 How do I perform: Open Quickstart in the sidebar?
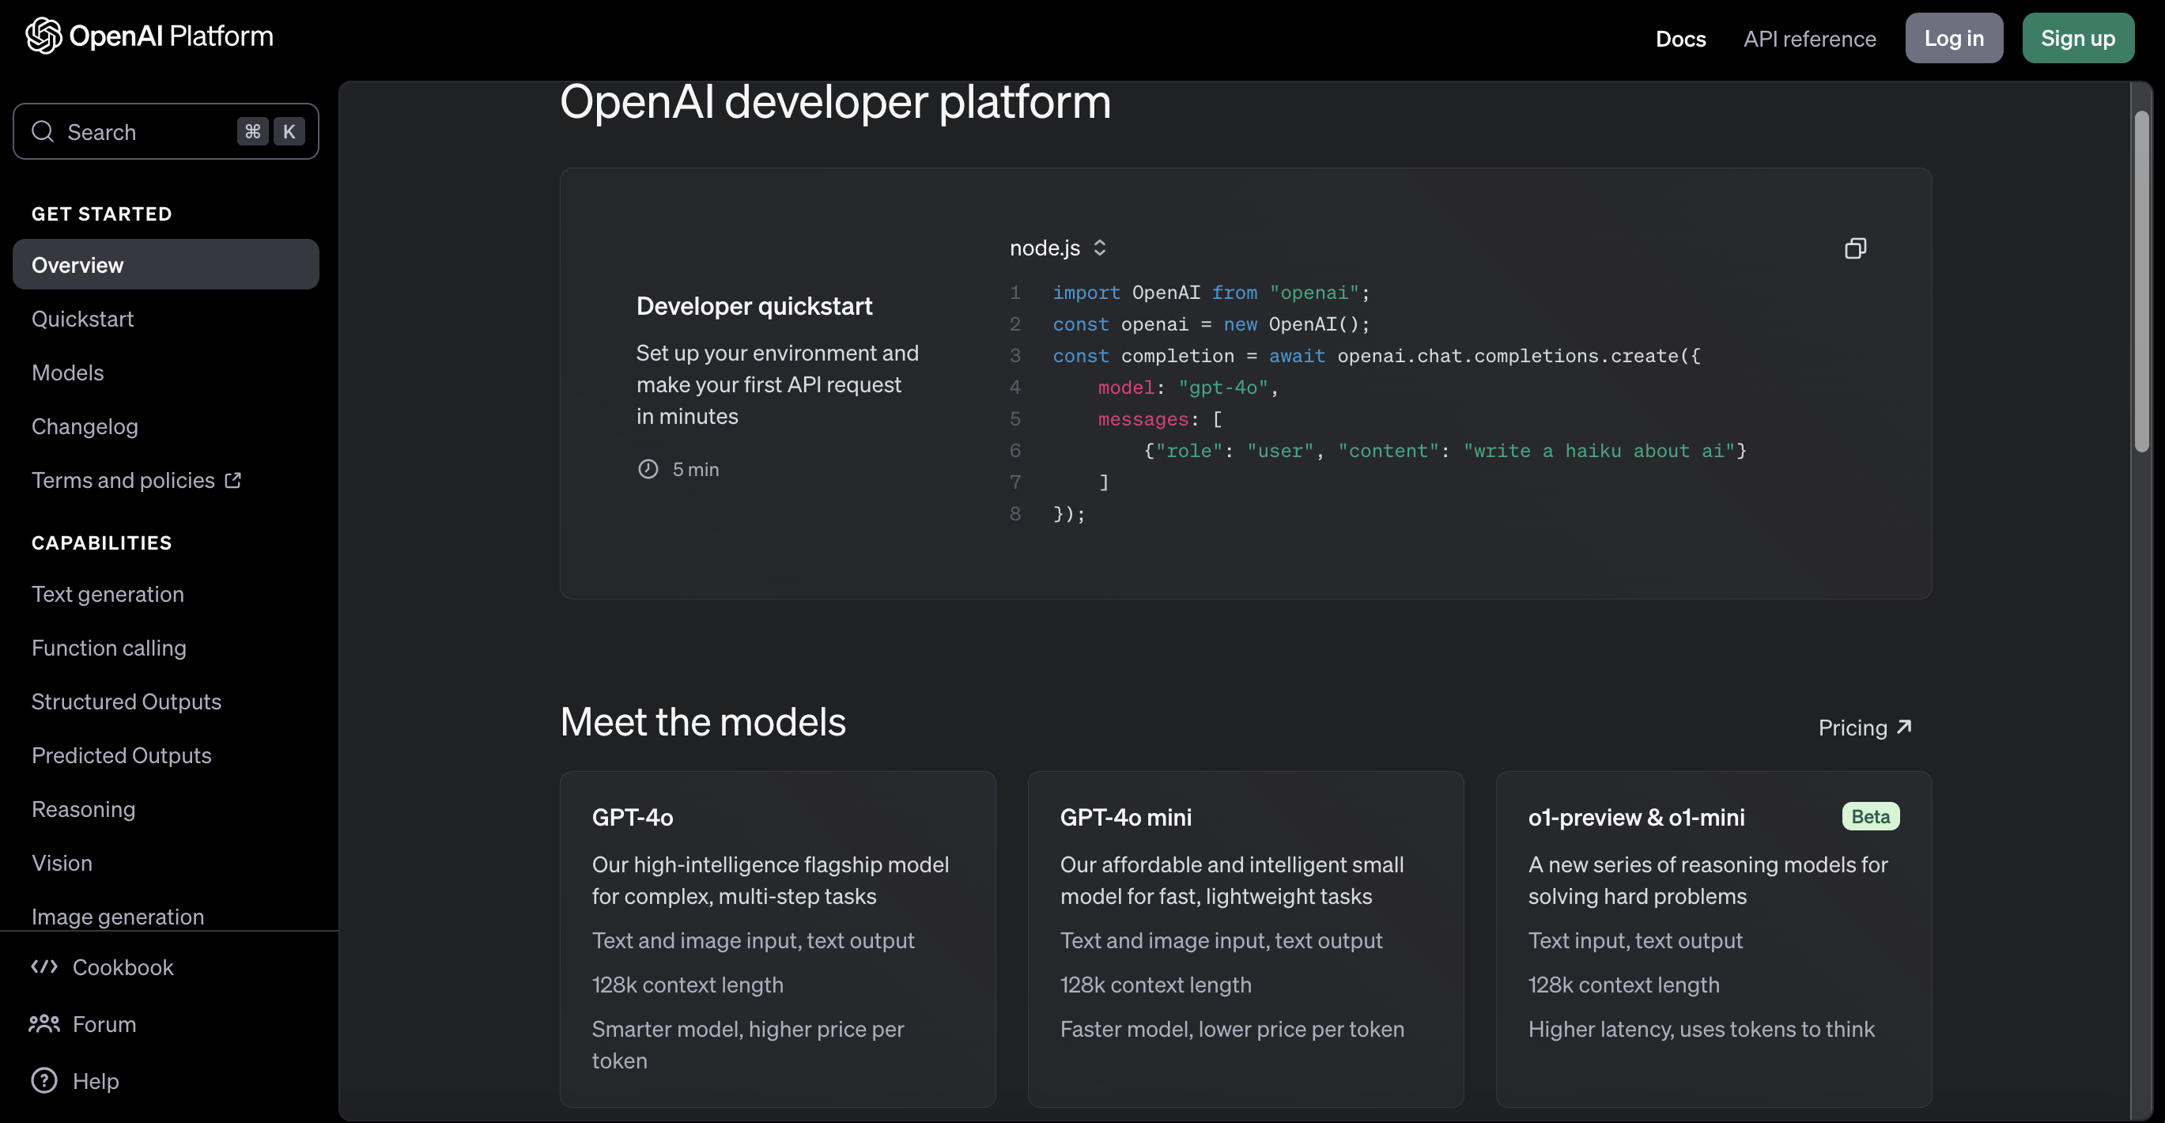[x=82, y=319]
